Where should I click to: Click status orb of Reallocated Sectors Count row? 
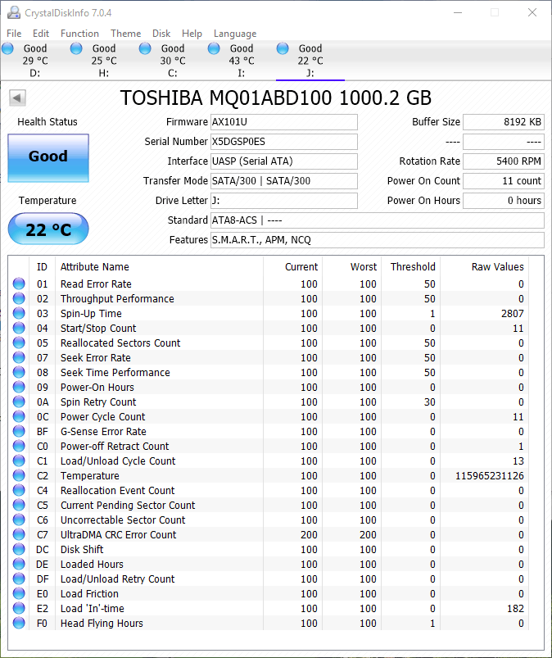[x=19, y=343]
